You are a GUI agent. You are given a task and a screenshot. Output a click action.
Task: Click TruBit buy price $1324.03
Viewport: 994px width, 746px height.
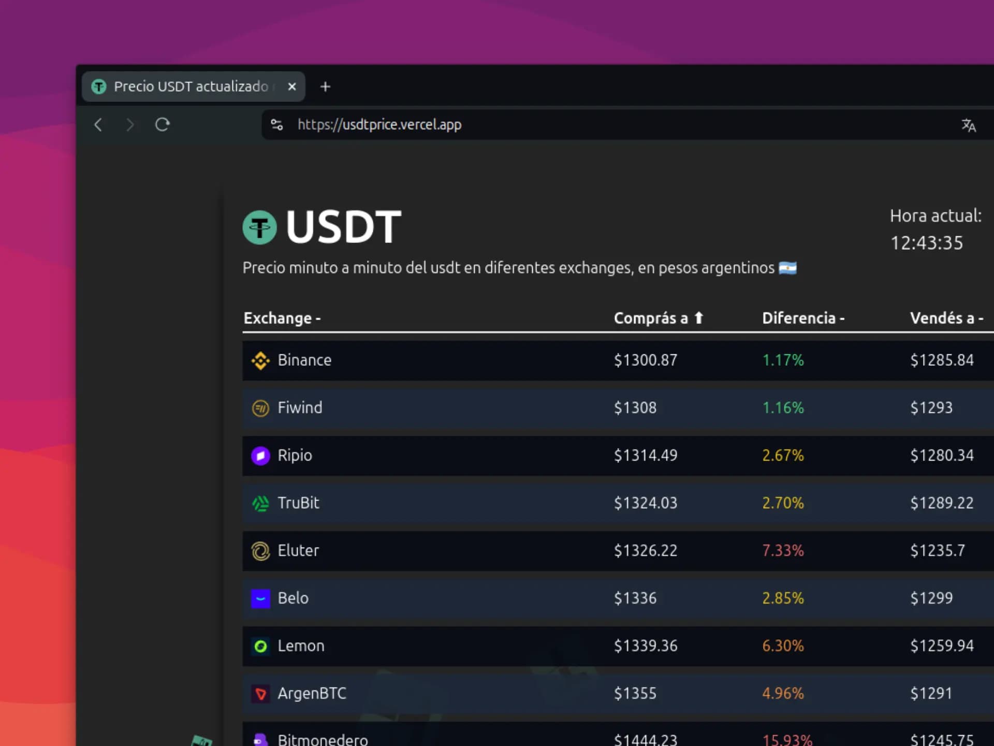(646, 503)
